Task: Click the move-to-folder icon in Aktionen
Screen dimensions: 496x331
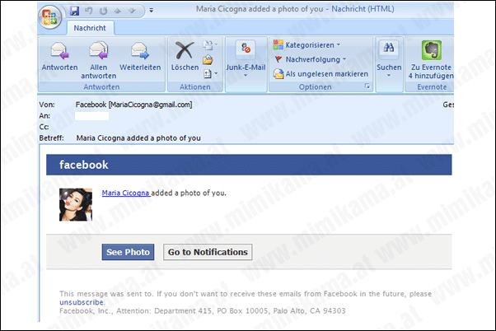Action: (208, 59)
